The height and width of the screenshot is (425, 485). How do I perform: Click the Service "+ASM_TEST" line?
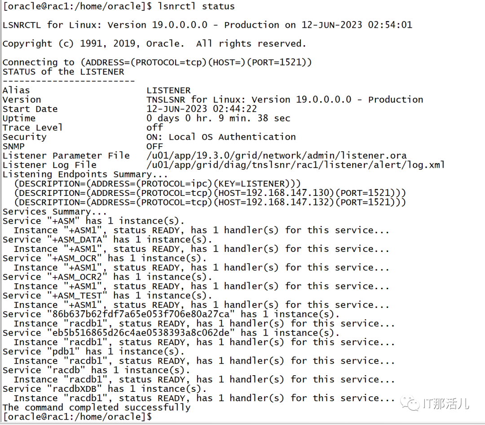107,295
